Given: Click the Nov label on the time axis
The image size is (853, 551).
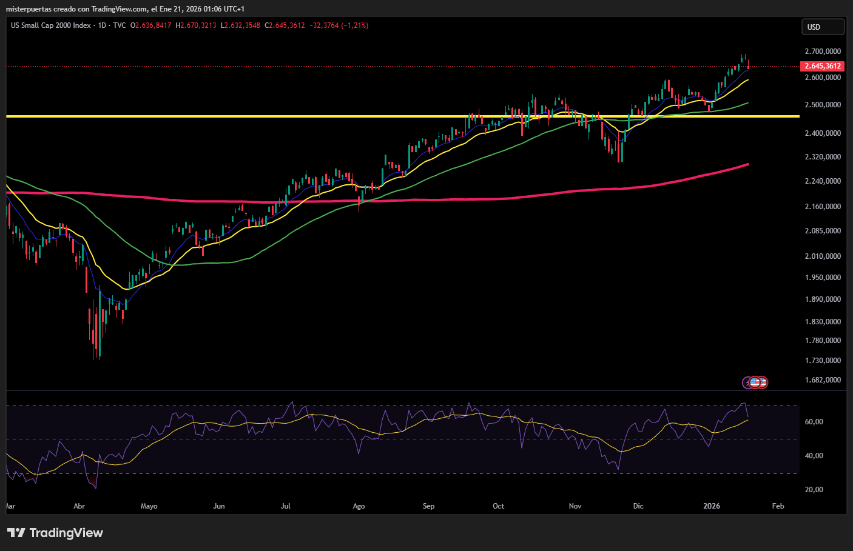Looking at the screenshot, I should (x=575, y=506).
